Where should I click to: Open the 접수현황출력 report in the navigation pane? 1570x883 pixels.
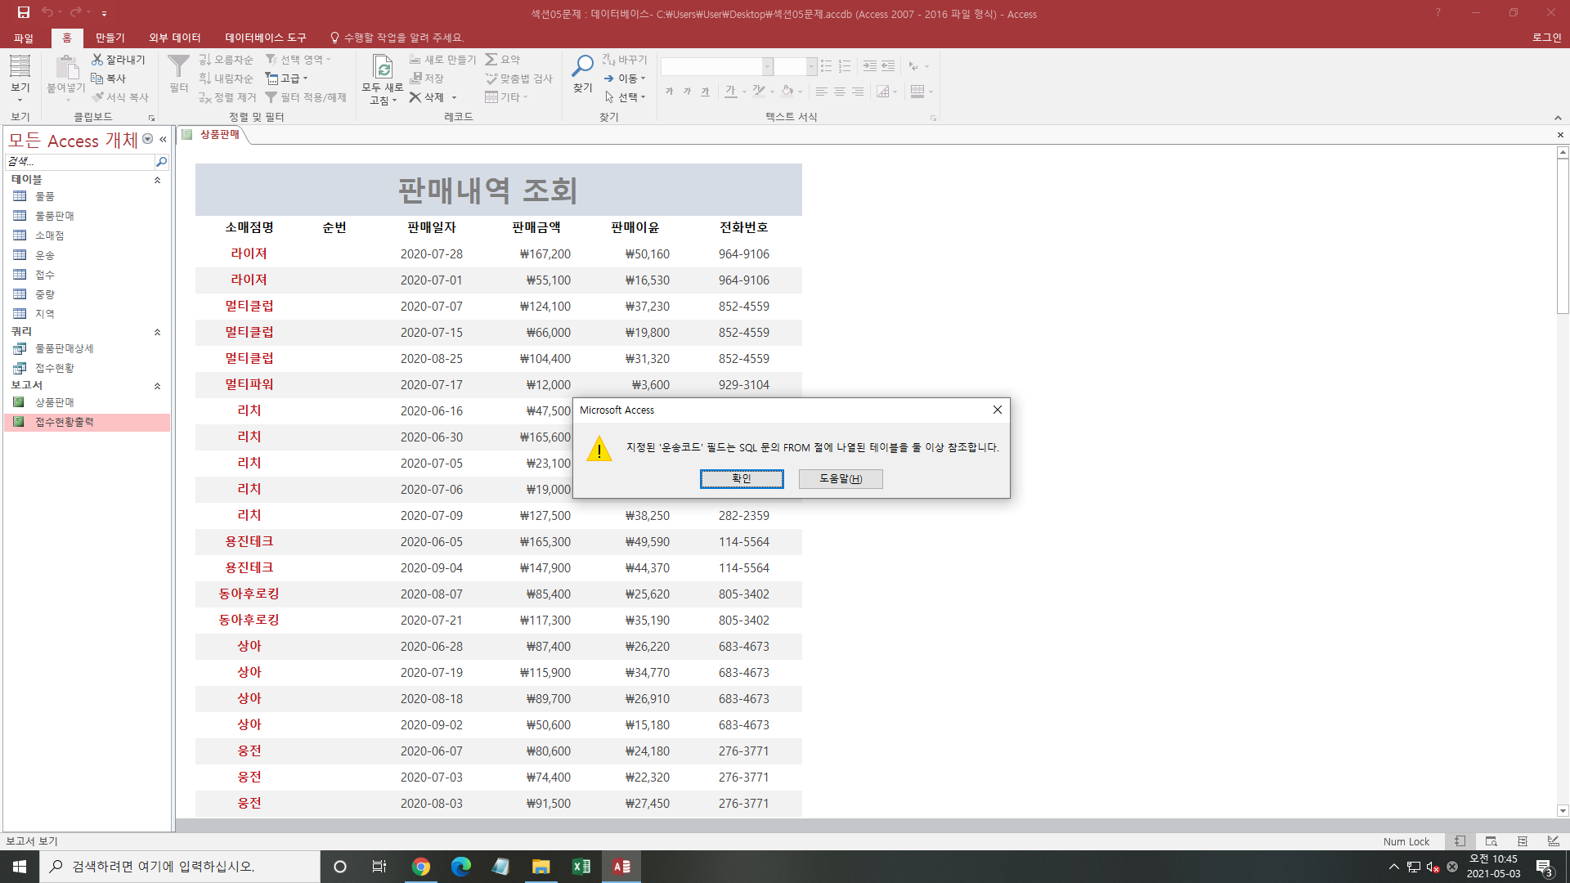[64, 422]
